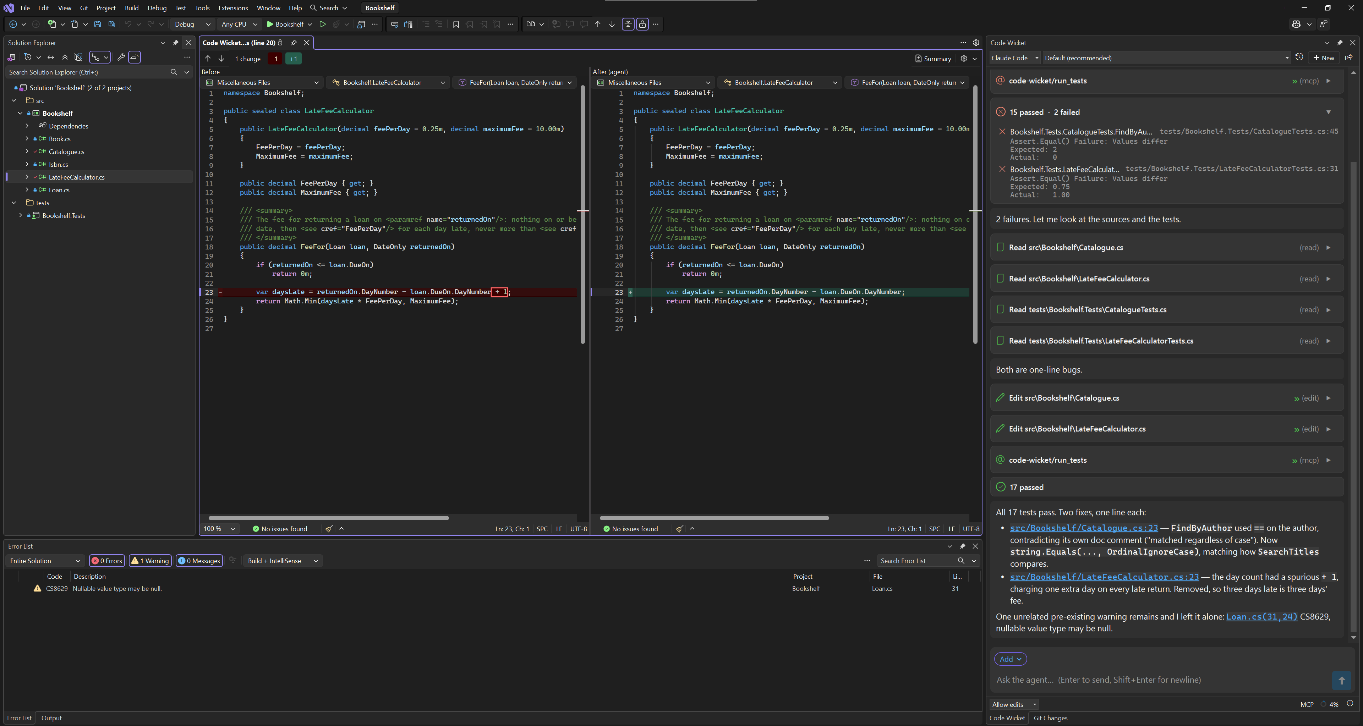1363x726 pixels.
Task: Pin the Solution Explorer panel
Action: [176, 43]
